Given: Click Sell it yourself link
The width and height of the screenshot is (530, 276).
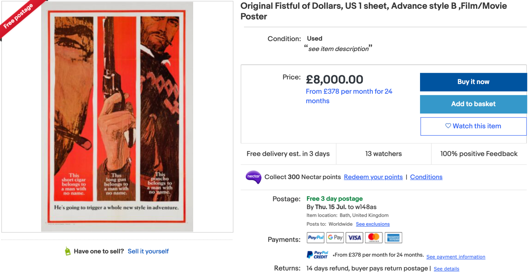Looking at the screenshot, I should (x=148, y=252).
